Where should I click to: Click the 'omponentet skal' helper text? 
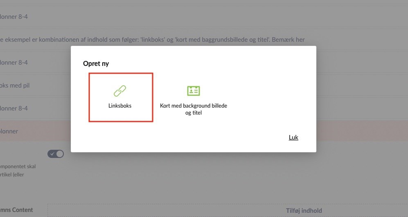point(18,166)
